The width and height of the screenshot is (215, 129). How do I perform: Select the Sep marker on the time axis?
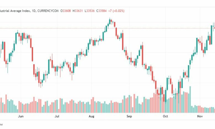tap(129, 116)
